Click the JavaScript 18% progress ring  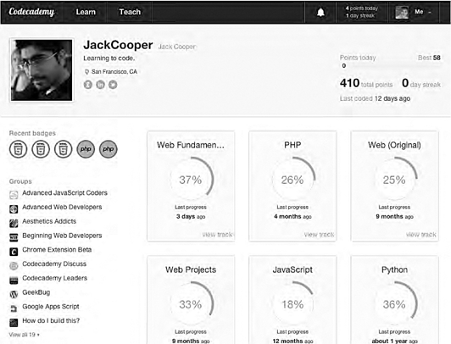292,304
